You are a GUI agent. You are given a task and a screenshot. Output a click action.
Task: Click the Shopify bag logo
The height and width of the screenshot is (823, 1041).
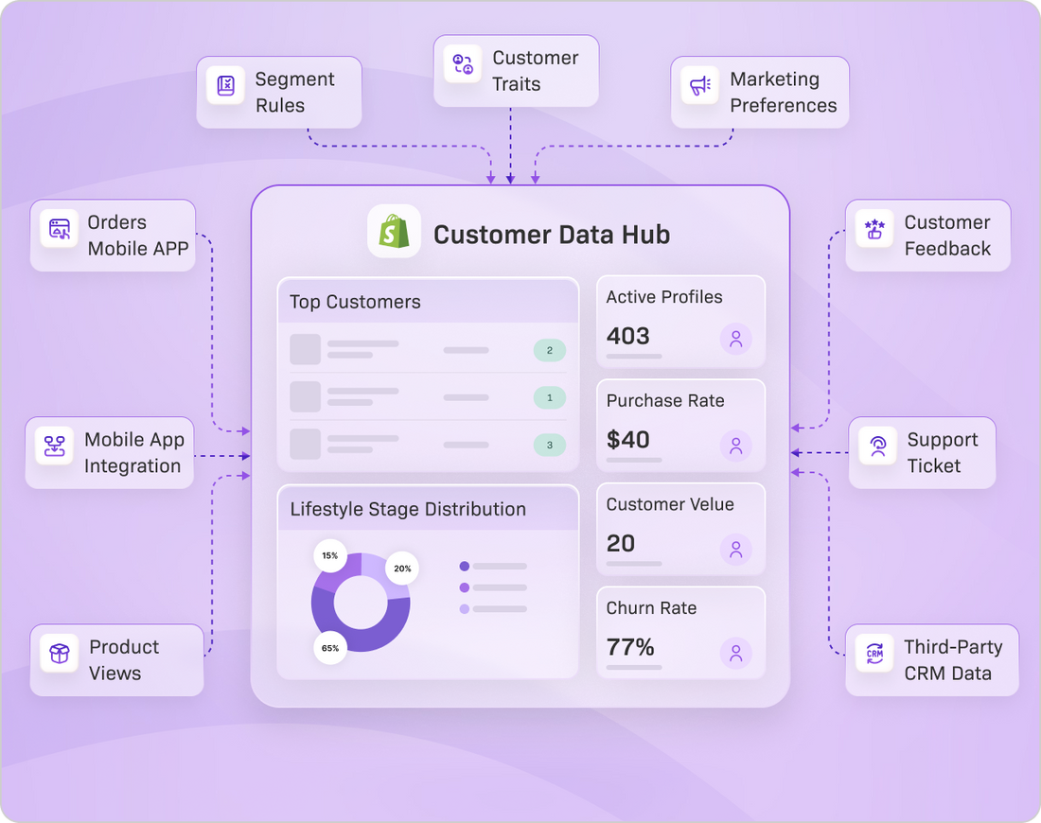pos(395,231)
